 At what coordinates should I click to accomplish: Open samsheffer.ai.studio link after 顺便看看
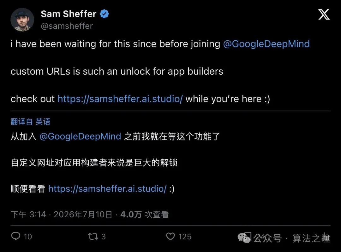point(107,189)
